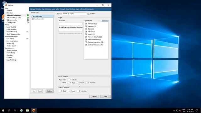
Task: Uncheck Batch (4) logon type
Action: point(86,29)
